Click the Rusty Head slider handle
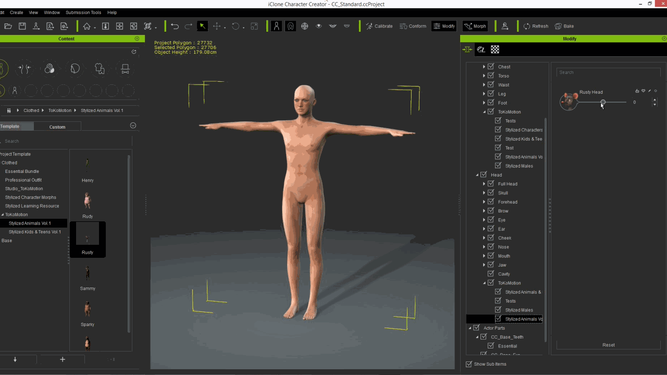This screenshot has height=375, width=667. pyautogui.click(x=603, y=102)
